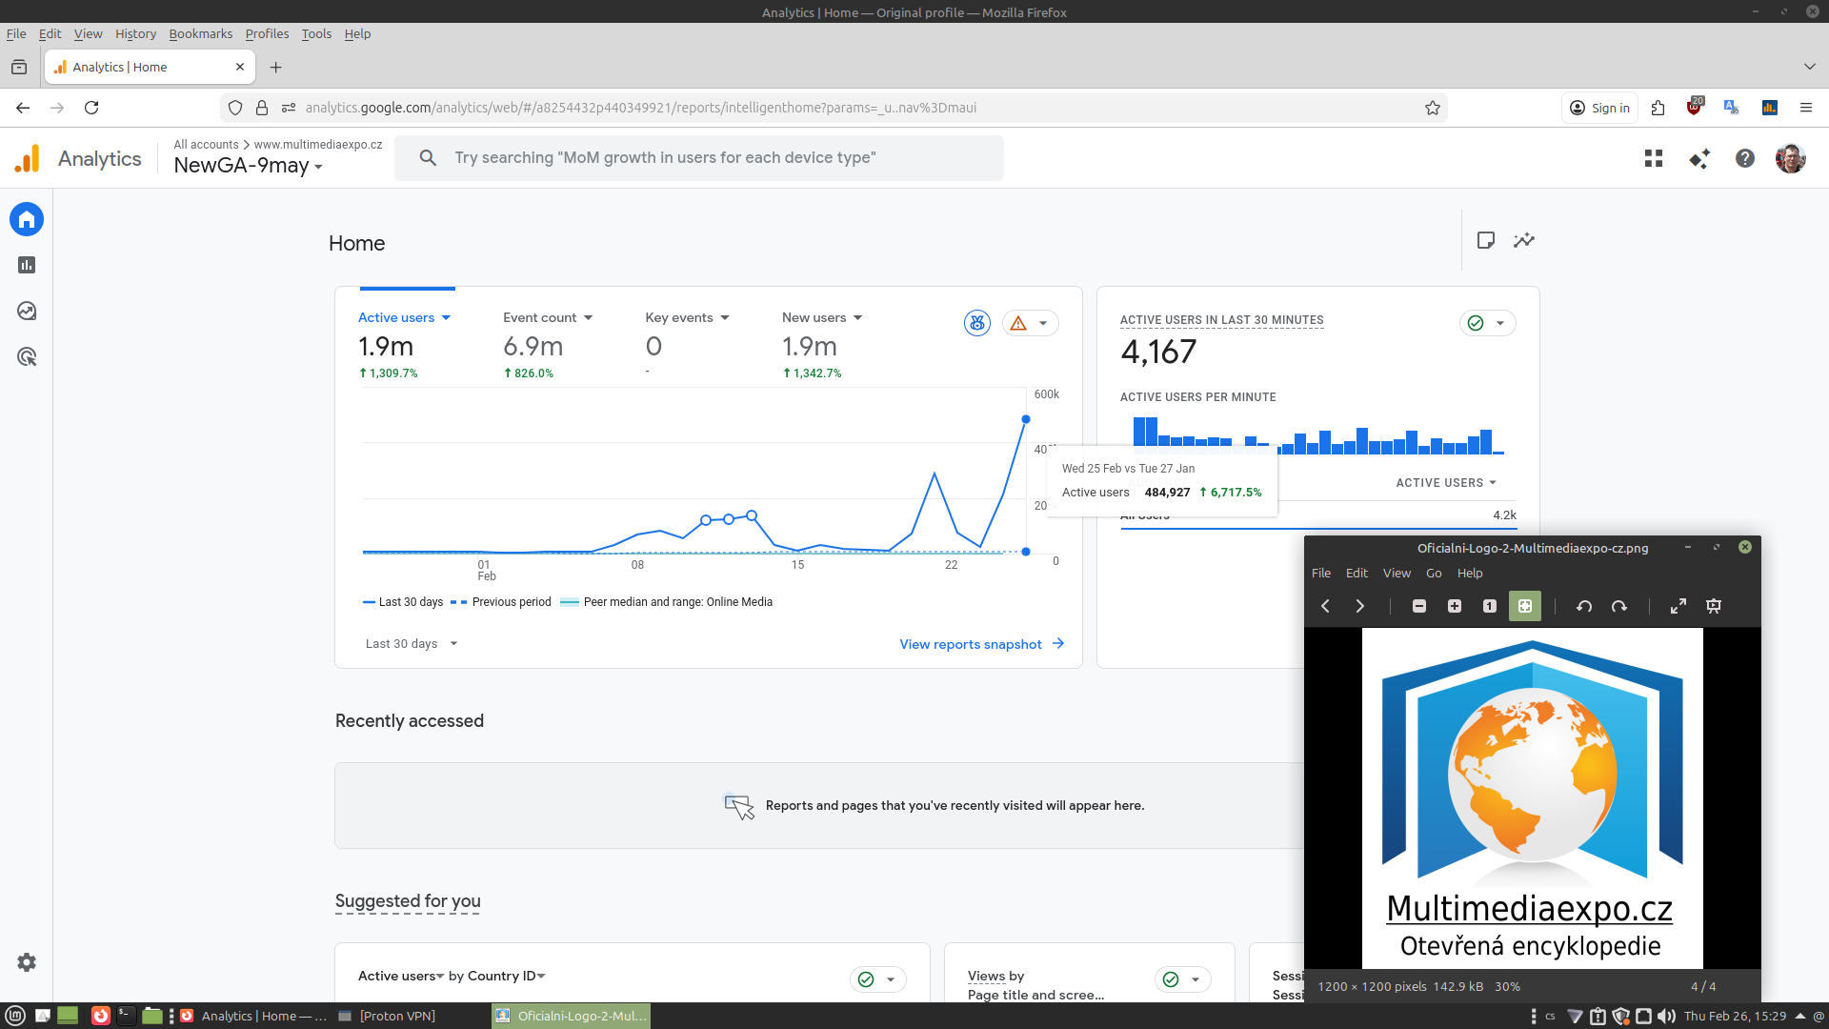Click the Insights sparkline icon
The width and height of the screenshot is (1829, 1029).
click(x=1524, y=240)
